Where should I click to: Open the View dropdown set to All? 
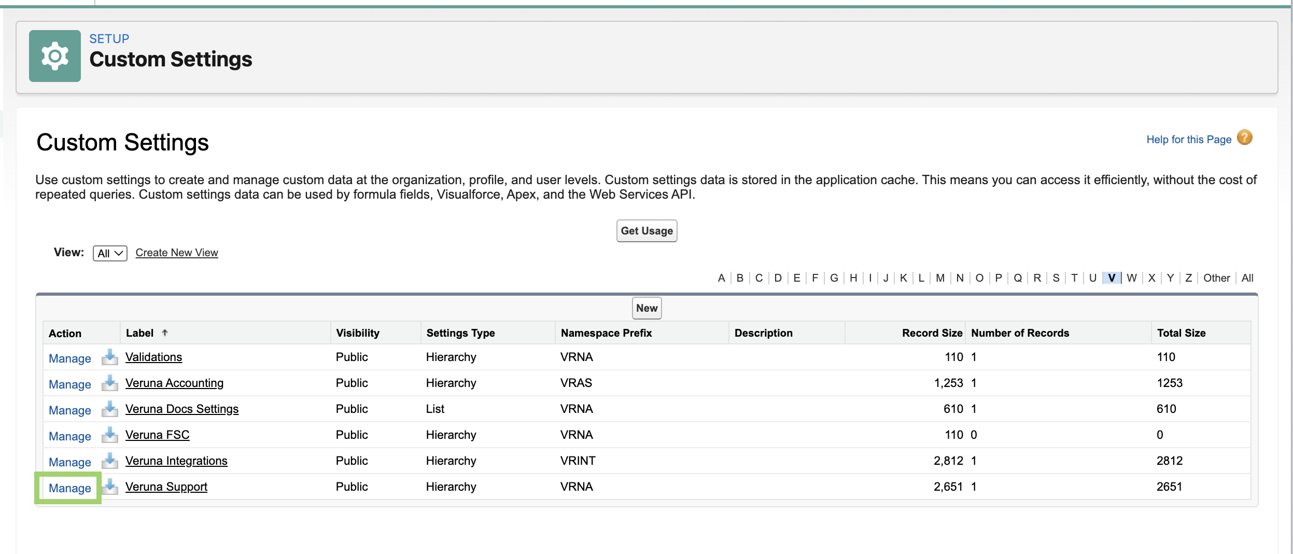110,253
